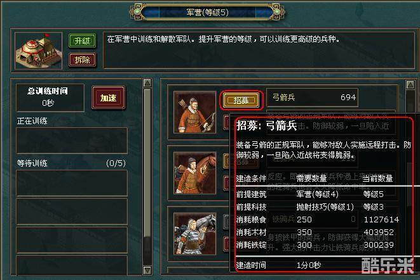The image size is (420, 280).
Task: Click the 总训练时间 total time box
Action: 50,98
